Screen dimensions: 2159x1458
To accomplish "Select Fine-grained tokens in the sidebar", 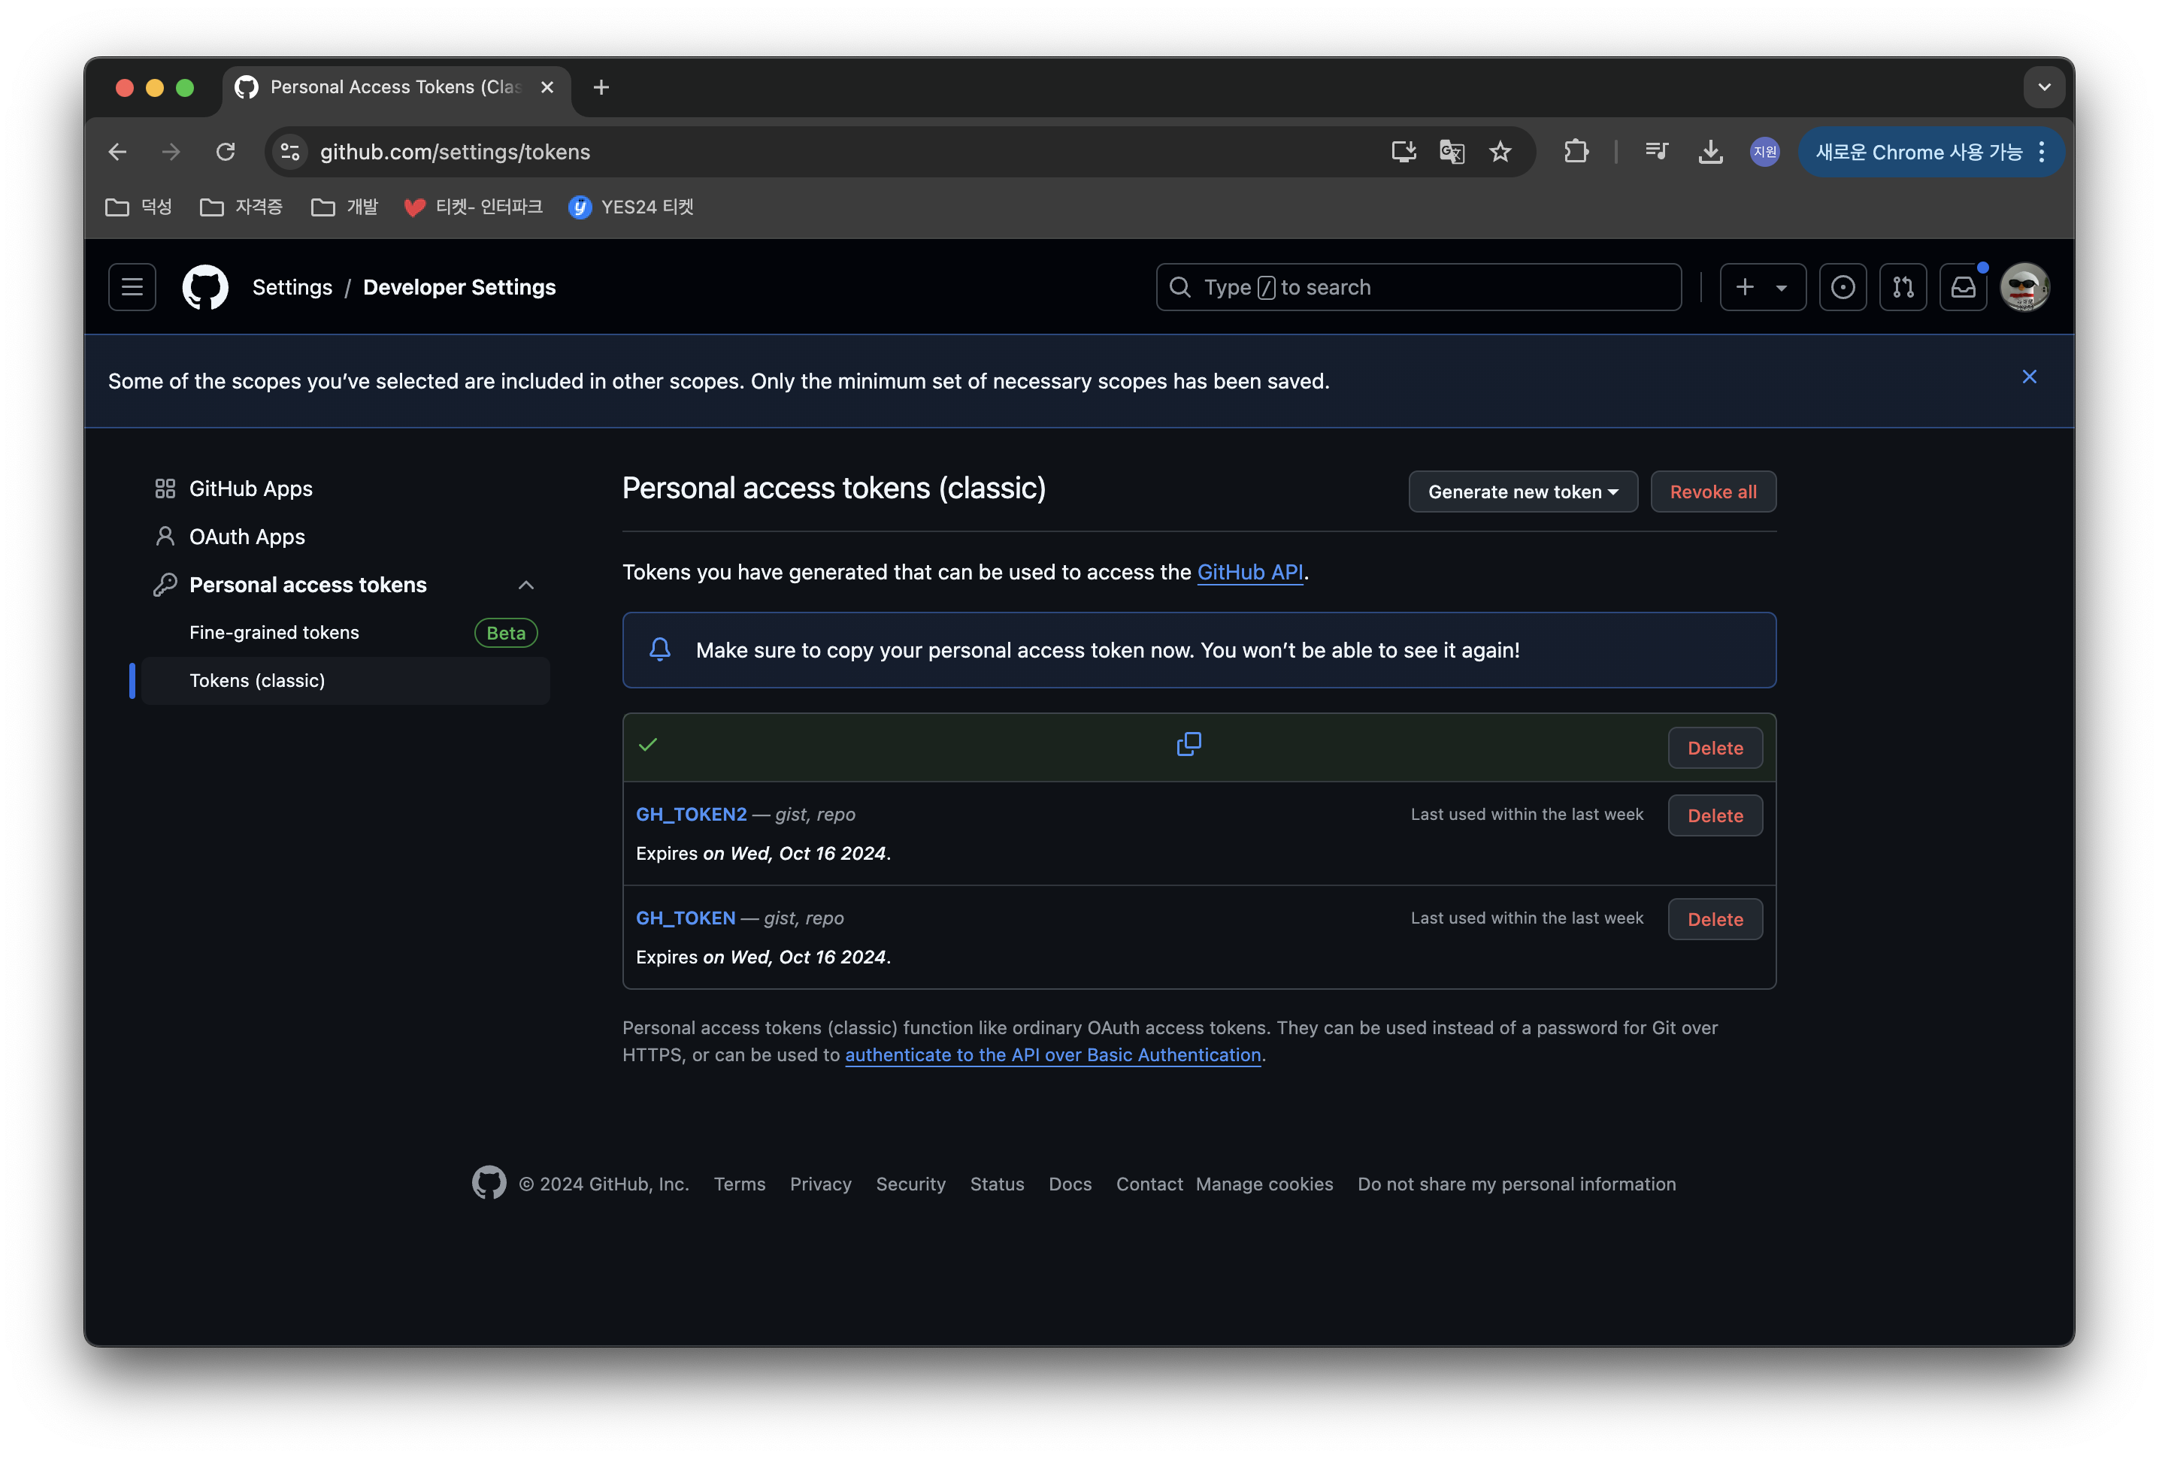I will [x=274, y=632].
